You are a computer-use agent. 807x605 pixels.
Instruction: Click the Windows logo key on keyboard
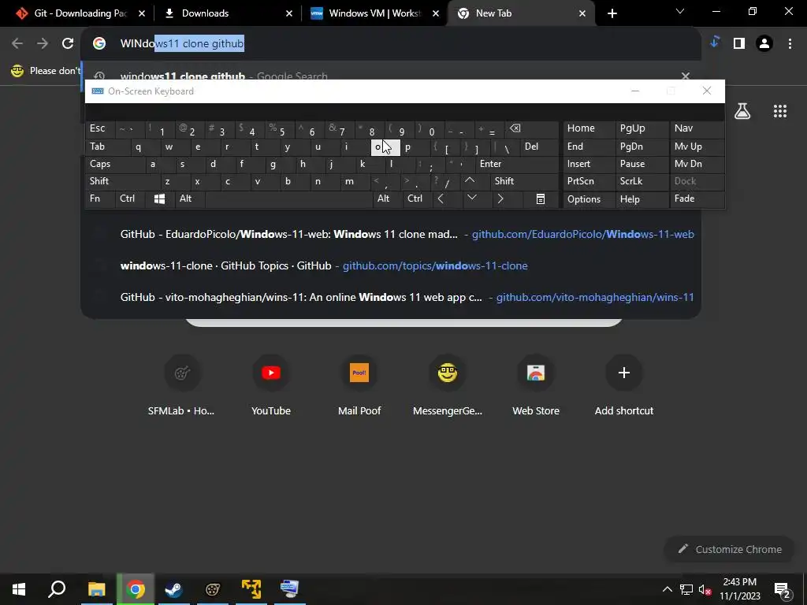159,199
